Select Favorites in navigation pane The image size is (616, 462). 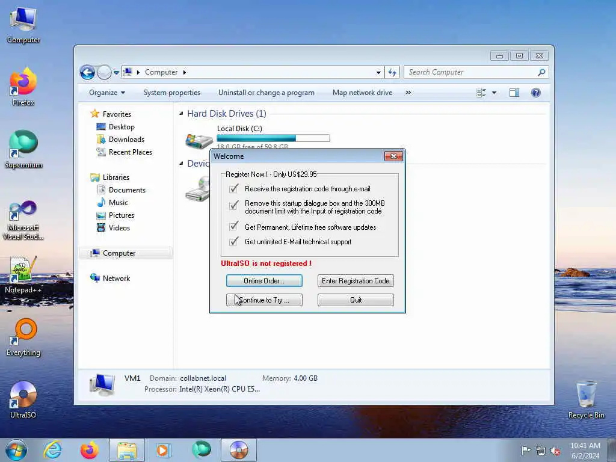coord(117,114)
